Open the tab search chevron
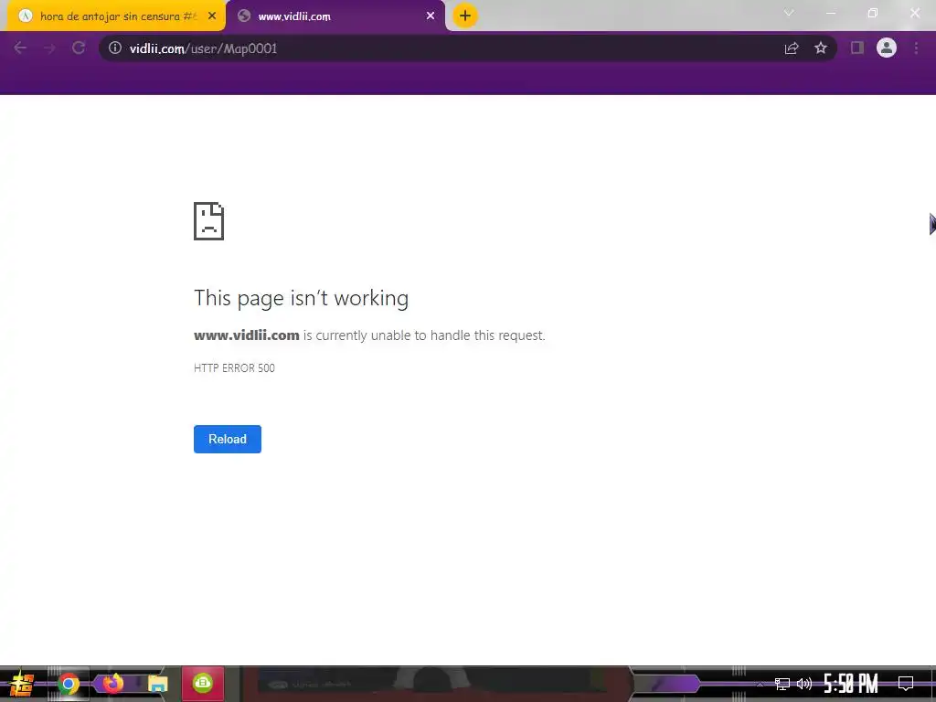 pyautogui.click(x=789, y=13)
